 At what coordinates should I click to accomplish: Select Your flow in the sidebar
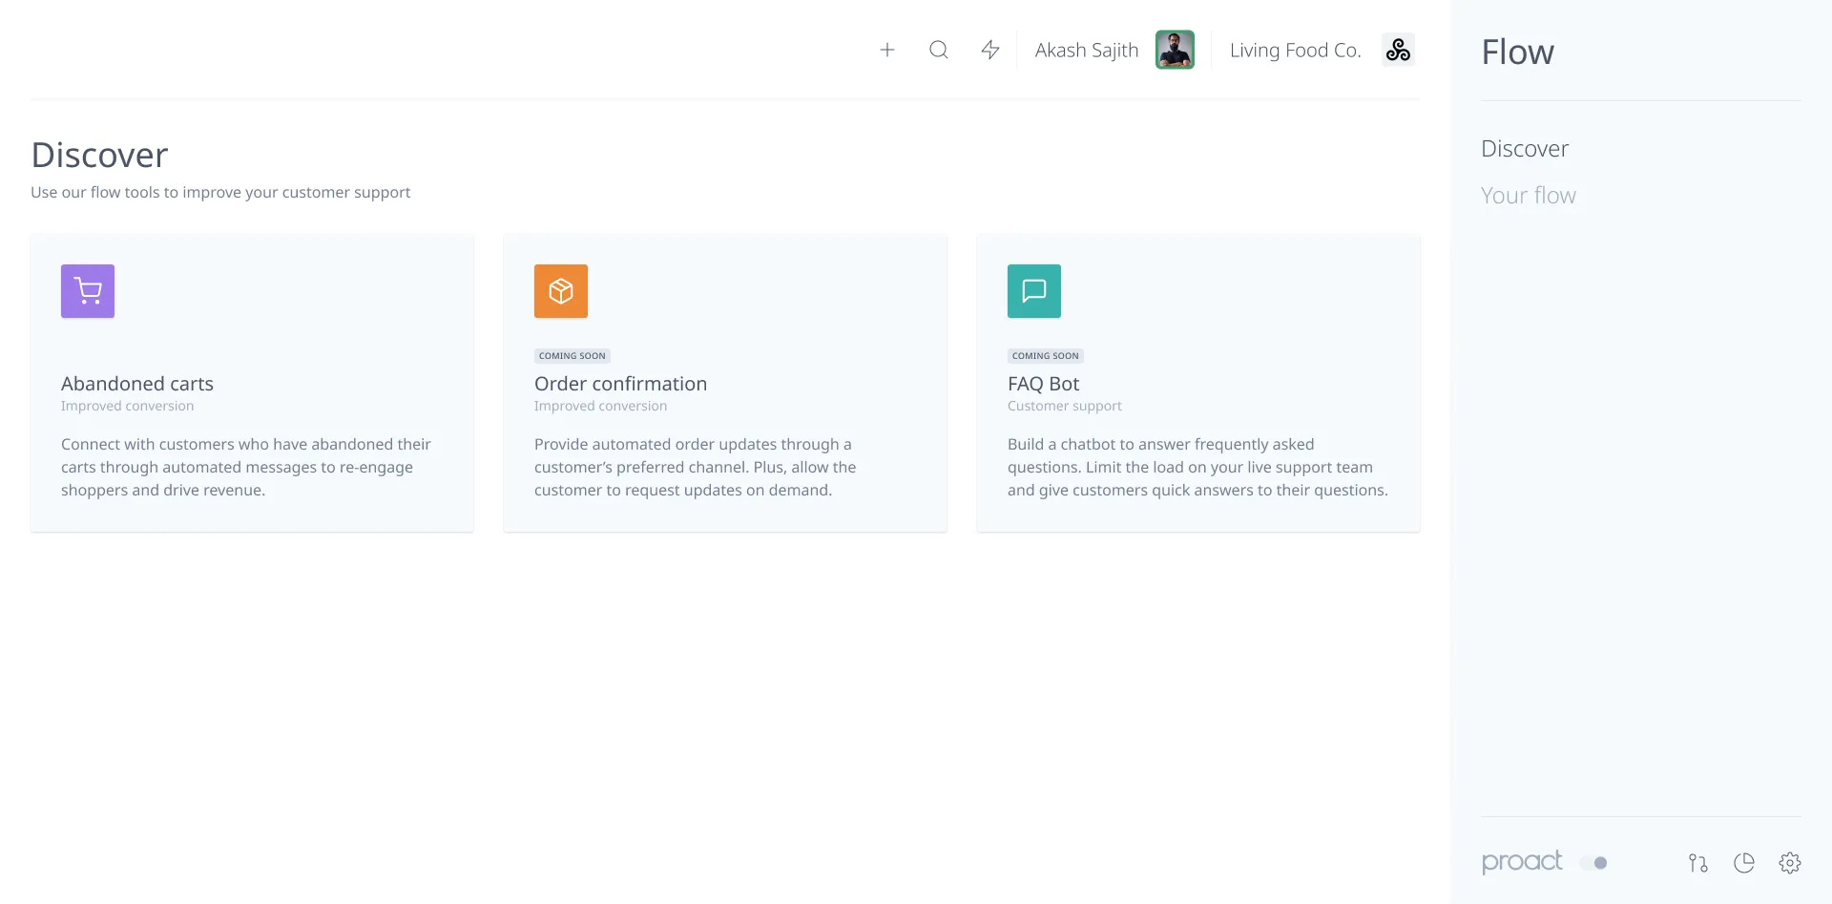[x=1528, y=196]
